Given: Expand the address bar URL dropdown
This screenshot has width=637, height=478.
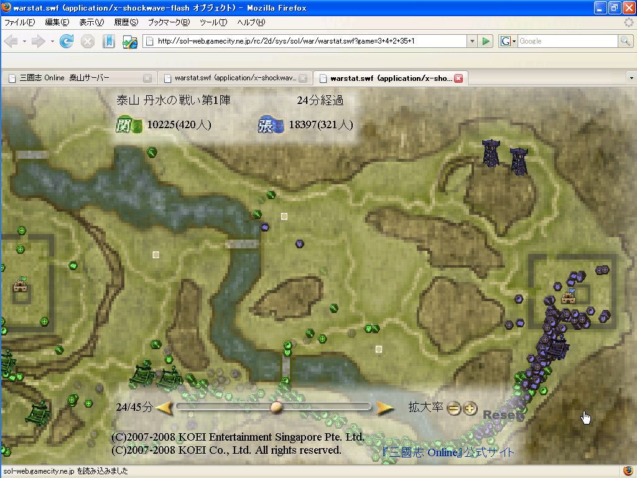Looking at the screenshot, I should click(x=472, y=41).
